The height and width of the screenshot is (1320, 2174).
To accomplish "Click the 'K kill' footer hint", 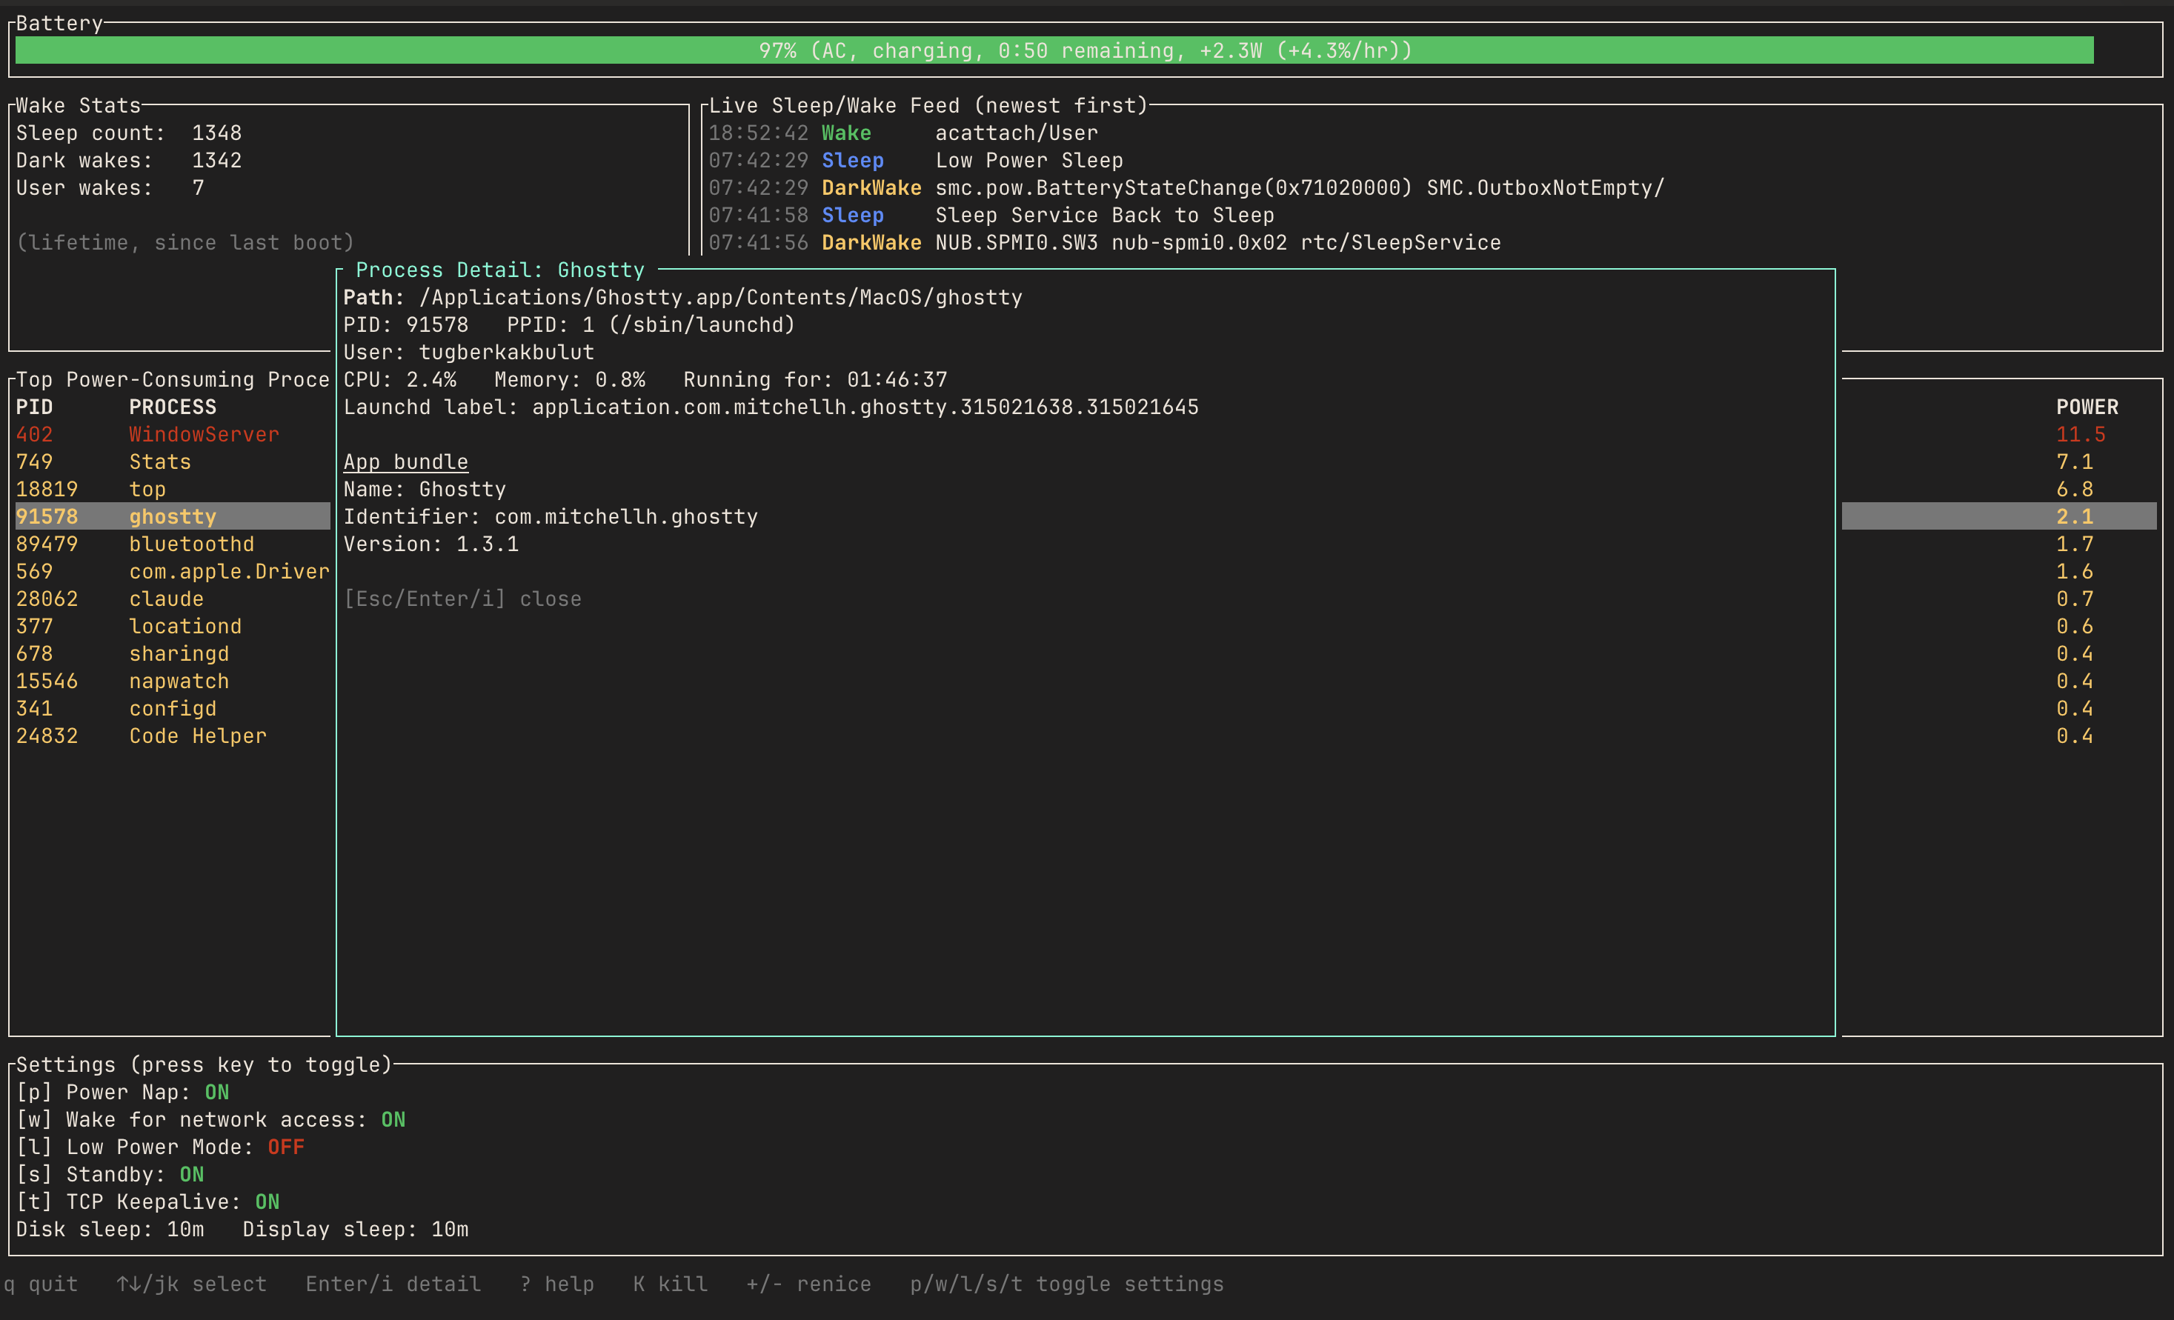I will click(x=671, y=1283).
